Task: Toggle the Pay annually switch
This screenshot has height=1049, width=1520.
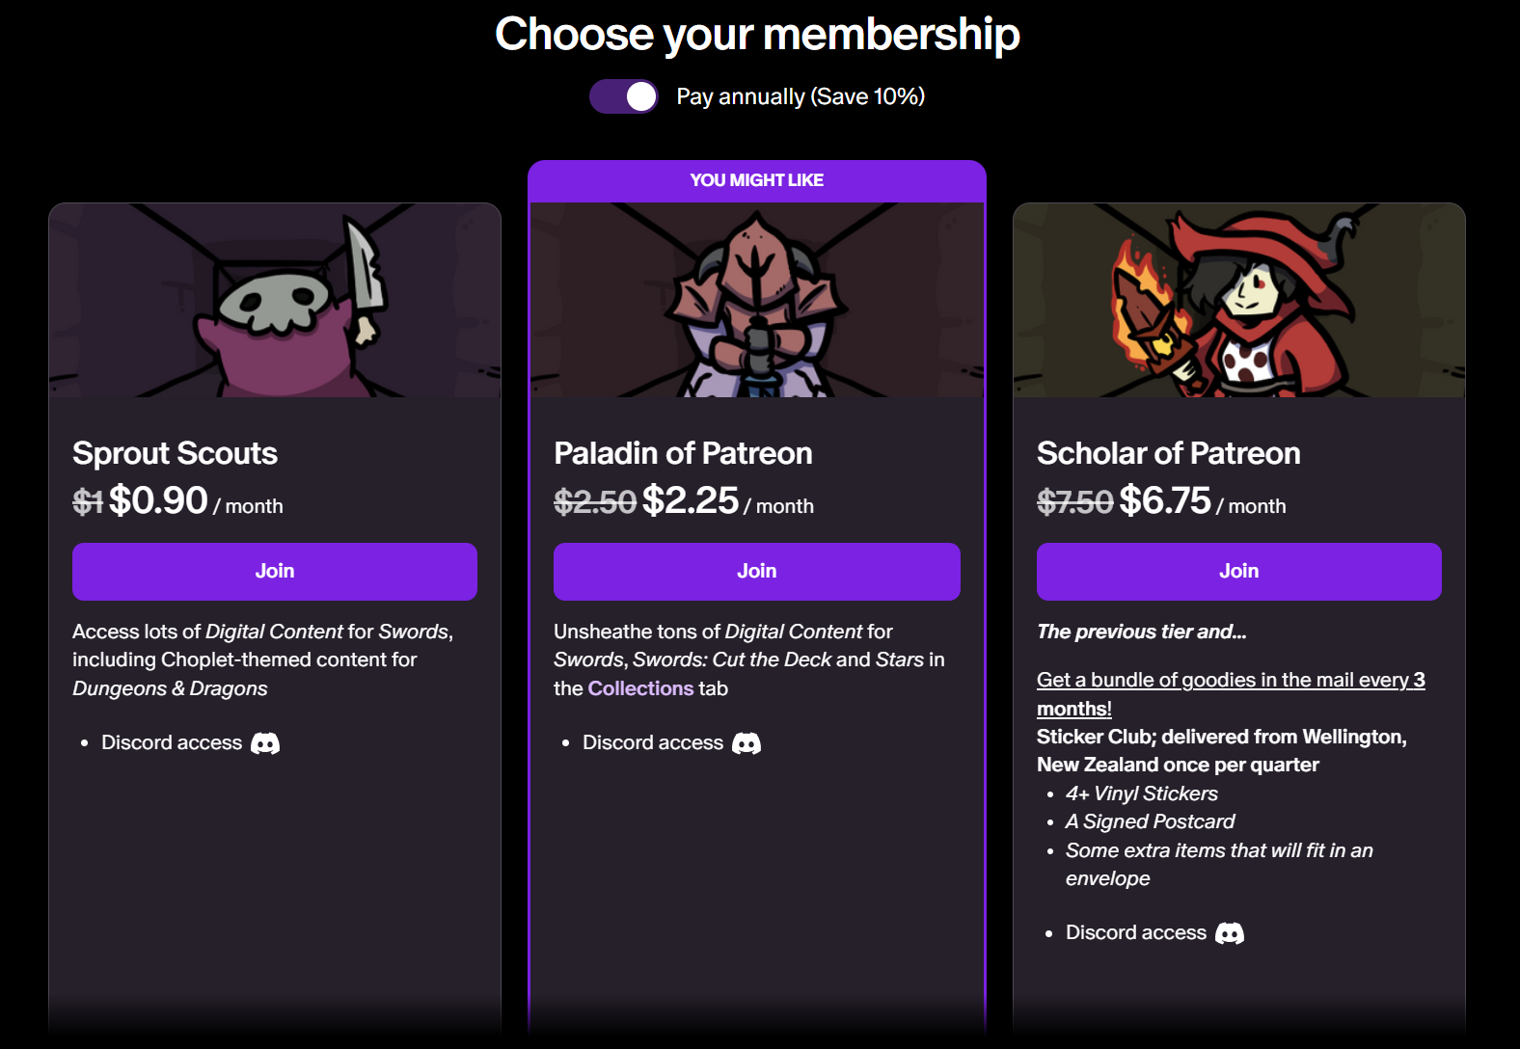Action: click(624, 96)
